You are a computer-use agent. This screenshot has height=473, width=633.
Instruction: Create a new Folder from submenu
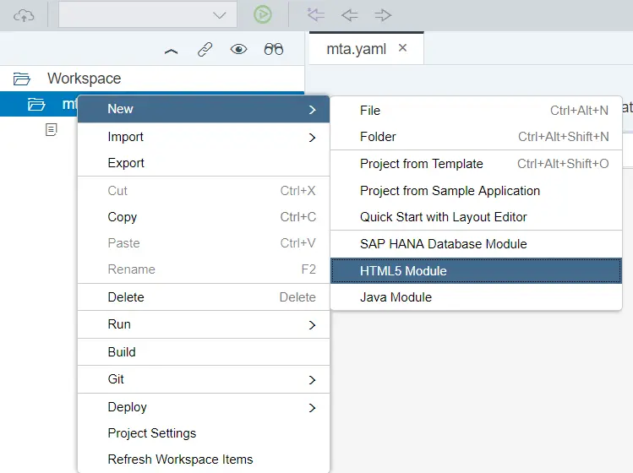pyautogui.click(x=476, y=137)
